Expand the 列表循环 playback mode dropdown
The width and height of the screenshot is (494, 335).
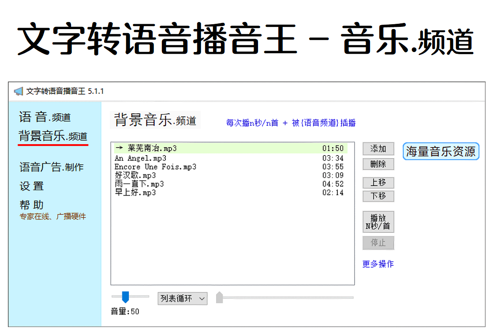pyautogui.click(x=182, y=299)
